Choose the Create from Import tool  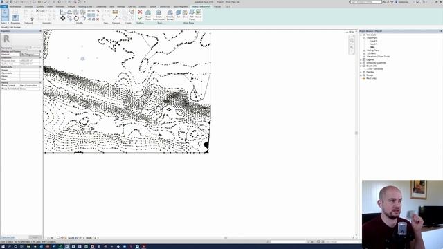tap(159, 15)
